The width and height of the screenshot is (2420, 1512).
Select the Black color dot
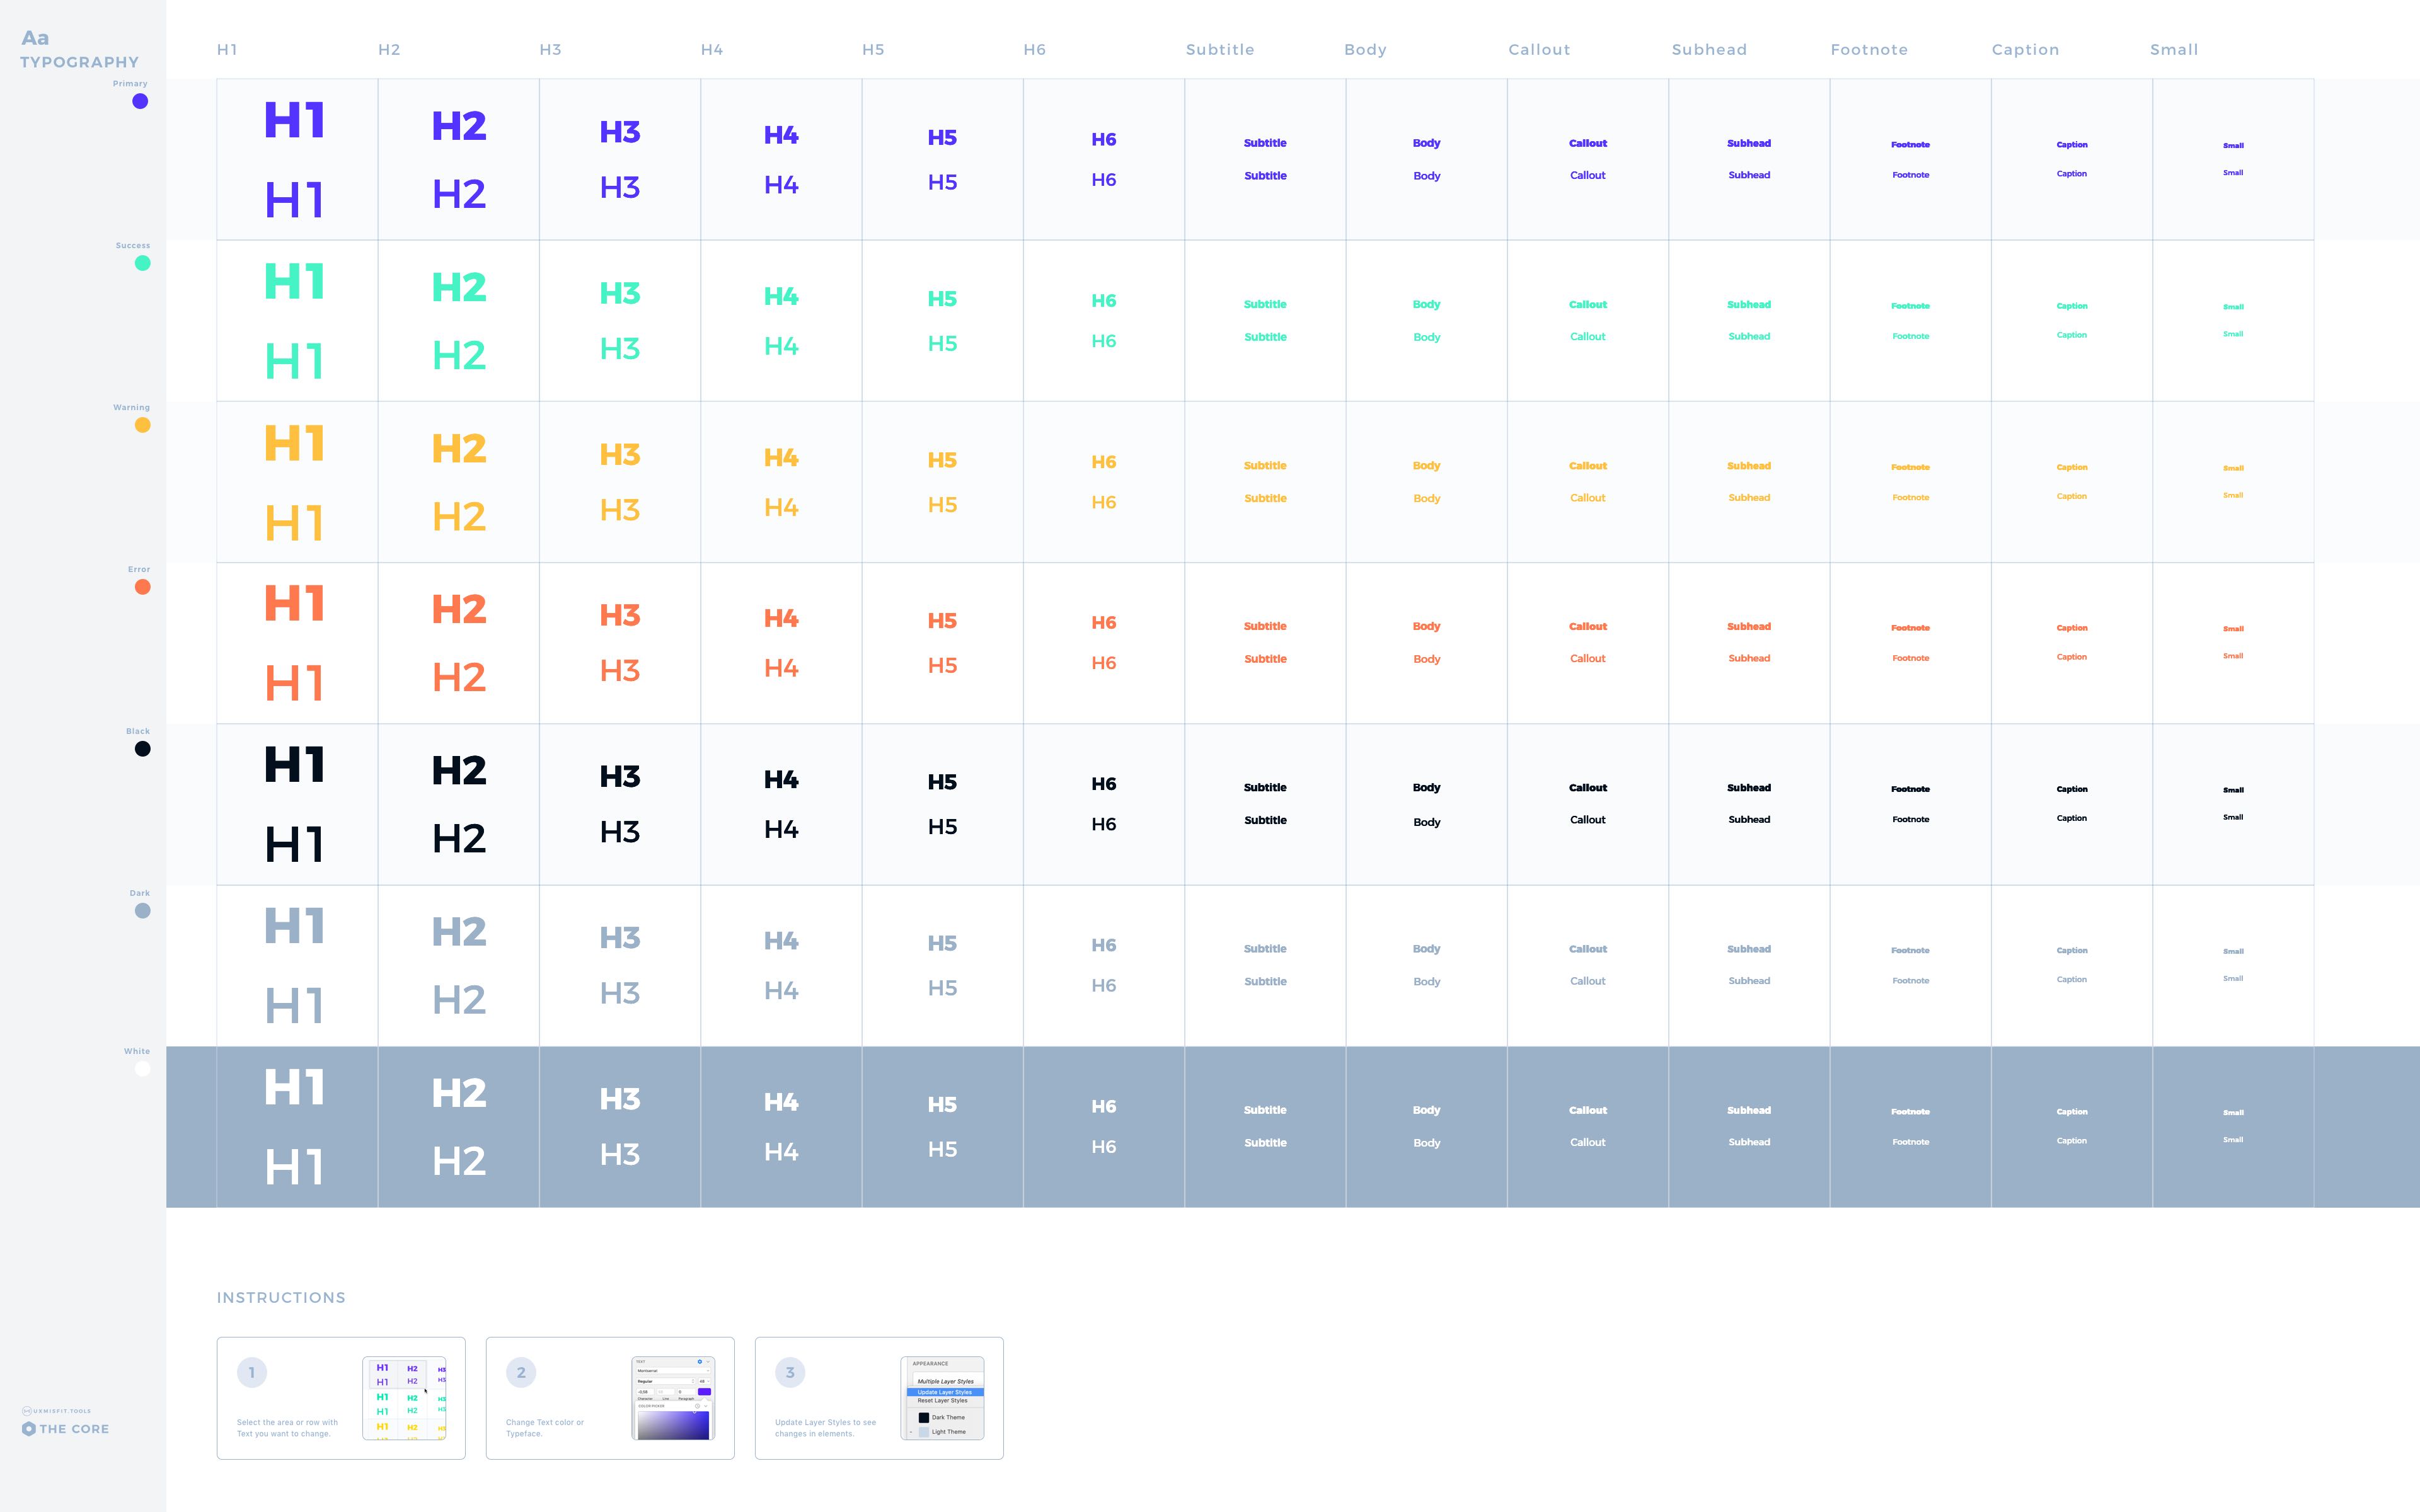[143, 749]
